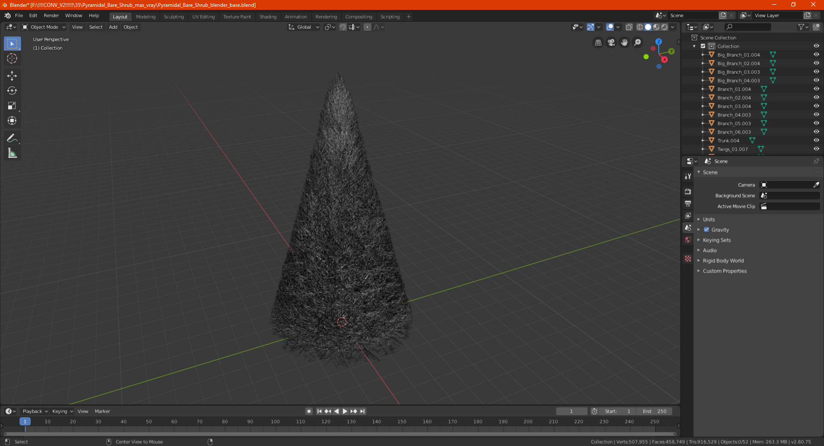
Task: Toggle visibility of Trunk.004
Action: 816,140
